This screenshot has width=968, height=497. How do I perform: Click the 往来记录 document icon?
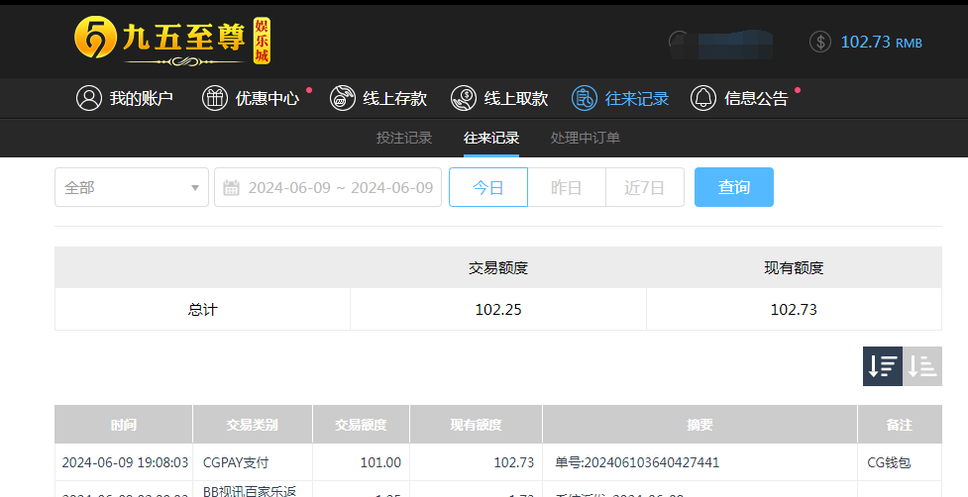pyautogui.click(x=585, y=98)
